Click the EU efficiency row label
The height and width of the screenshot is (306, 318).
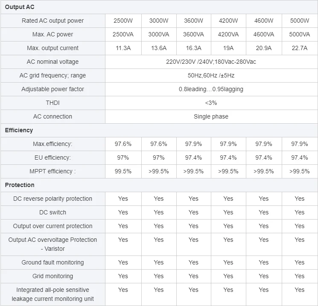(x=53, y=157)
